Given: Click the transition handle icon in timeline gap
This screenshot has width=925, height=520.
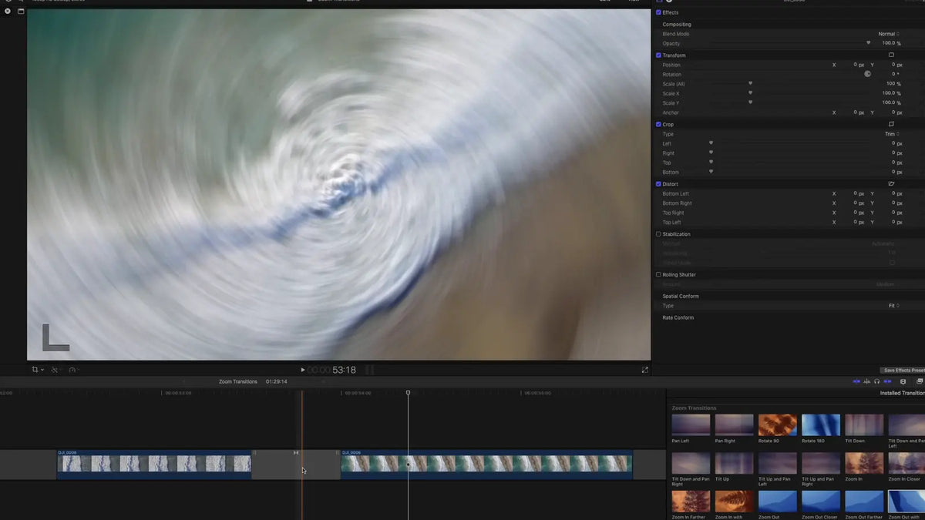Looking at the screenshot, I should pyautogui.click(x=296, y=453).
